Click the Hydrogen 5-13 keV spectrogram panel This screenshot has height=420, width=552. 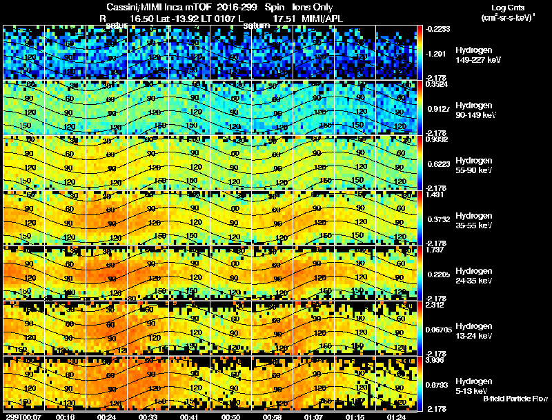pos(210,383)
